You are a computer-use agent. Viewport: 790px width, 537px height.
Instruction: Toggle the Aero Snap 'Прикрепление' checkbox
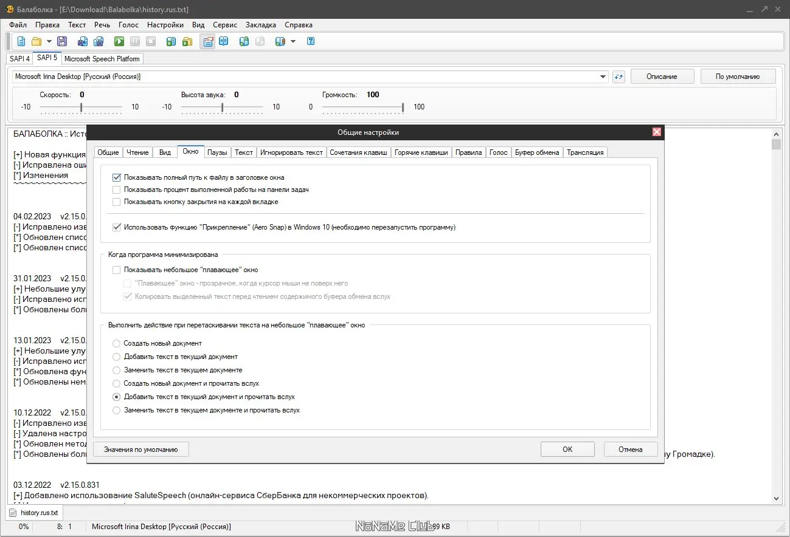pos(116,227)
